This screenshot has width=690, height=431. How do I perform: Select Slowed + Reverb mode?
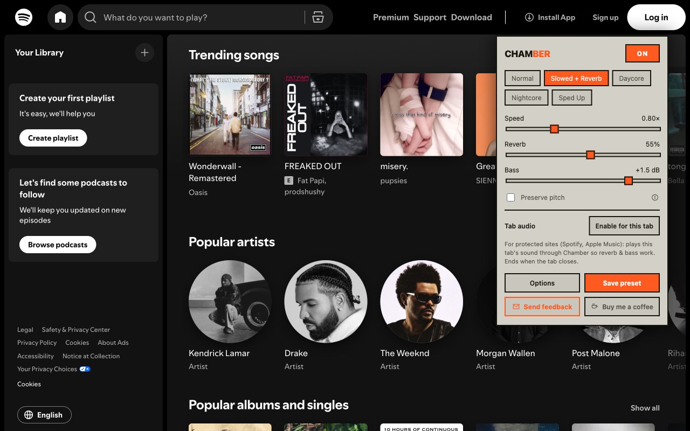click(x=576, y=78)
